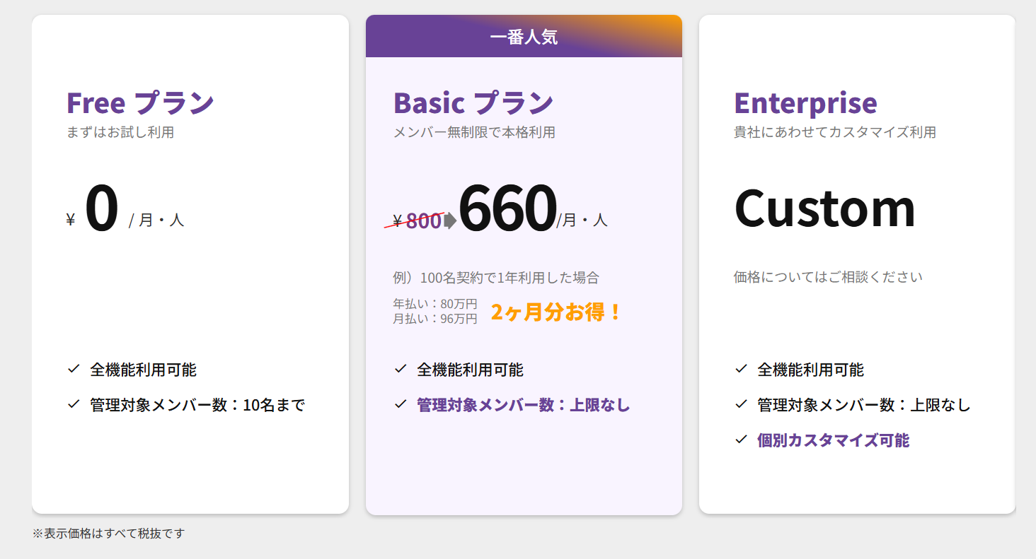This screenshot has height=559, width=1036.
Task: Click the large 660 price
Action: pos(507,208)
